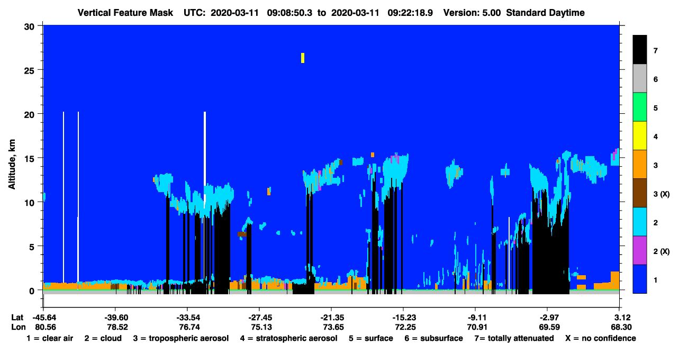Click the 'Lat' row label
Image resolution: width=688 pixels, height=353 pixels.
click(17, 318)
